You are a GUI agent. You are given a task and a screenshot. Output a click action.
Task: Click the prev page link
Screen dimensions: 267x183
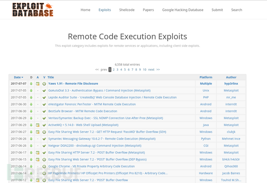104,69
